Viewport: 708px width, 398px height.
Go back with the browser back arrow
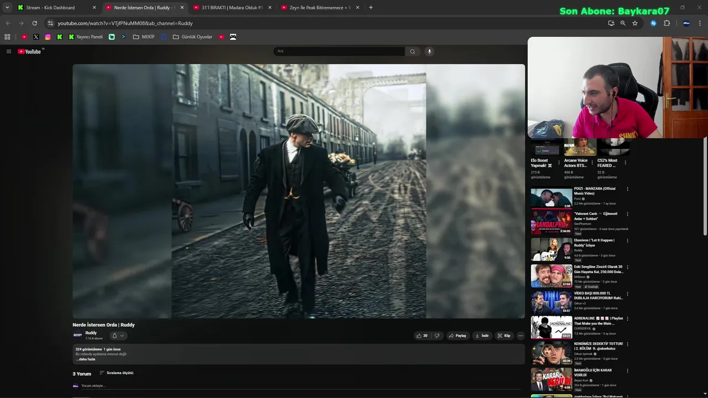(x=8, y=23)
